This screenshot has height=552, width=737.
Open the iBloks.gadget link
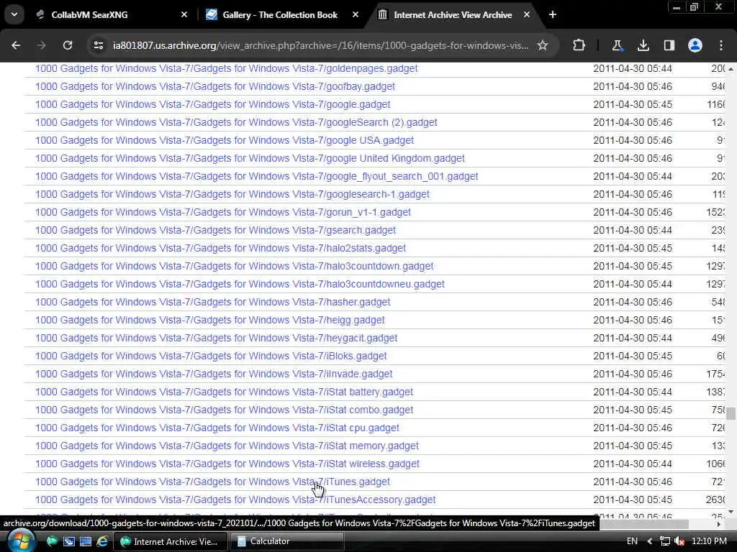pyautogui.click(x=211, y=356)
